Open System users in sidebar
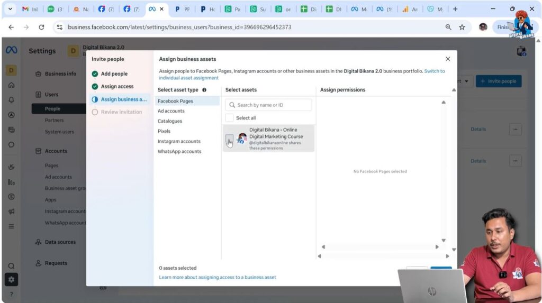Screen dimensions: 542x303 pyautogui.click(x=59, y=132)
